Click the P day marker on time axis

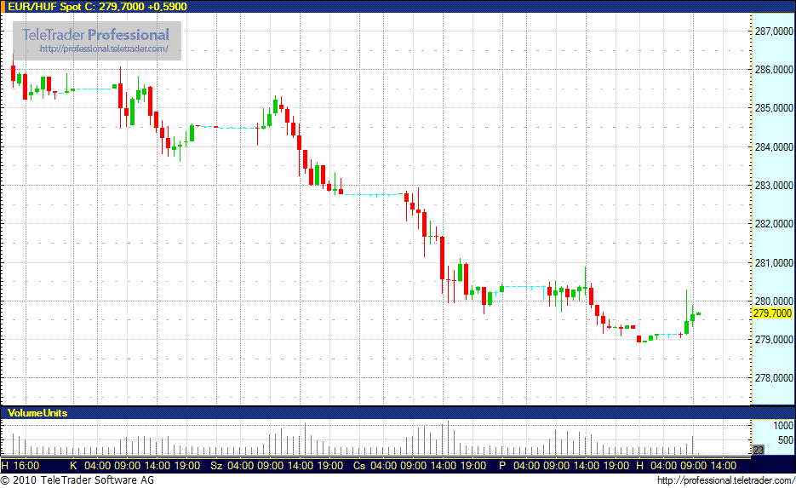pos(502,466)
